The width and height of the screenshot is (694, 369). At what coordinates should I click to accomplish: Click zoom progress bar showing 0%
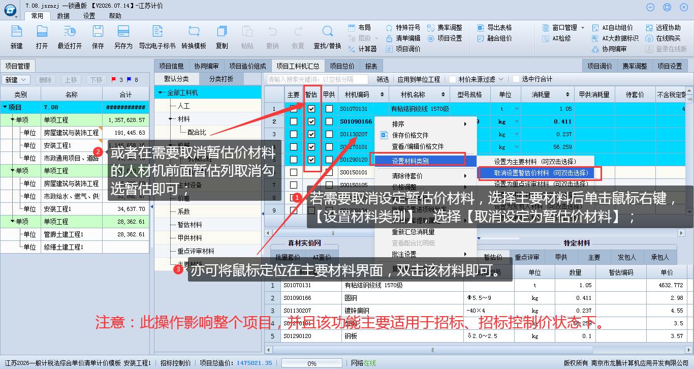point(311,363)
